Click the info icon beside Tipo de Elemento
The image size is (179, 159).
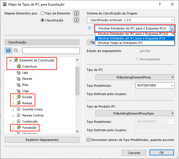pos(76,13)
